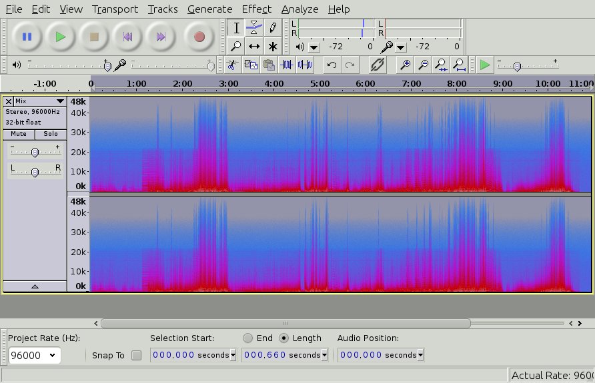Click the scrollbar left arrow
The width and height of the screenshot is (595, 383).
pyautogui.click(x=96, y=323)
